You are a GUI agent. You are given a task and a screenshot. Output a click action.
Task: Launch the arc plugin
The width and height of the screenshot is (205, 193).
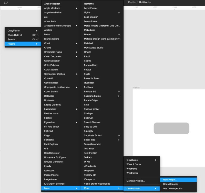(x=61, y=17)
